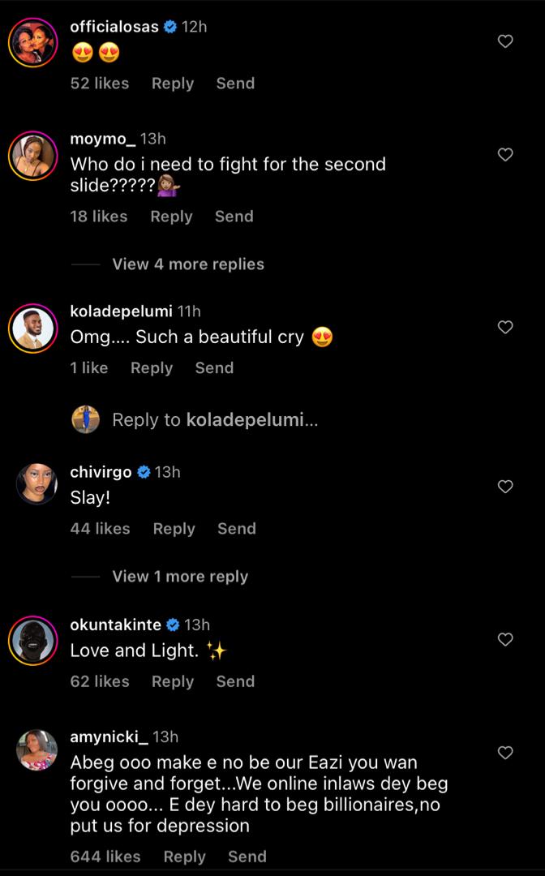The height and width of the screenshot is (876, 545).
Task: Open koladepelumi username link
Action: click(x=122, y=311)
